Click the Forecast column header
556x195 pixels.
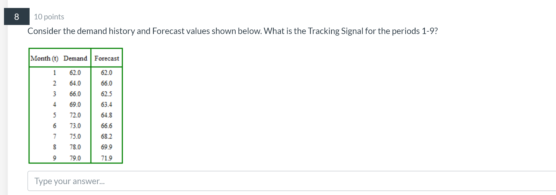(x=107, y=58)
